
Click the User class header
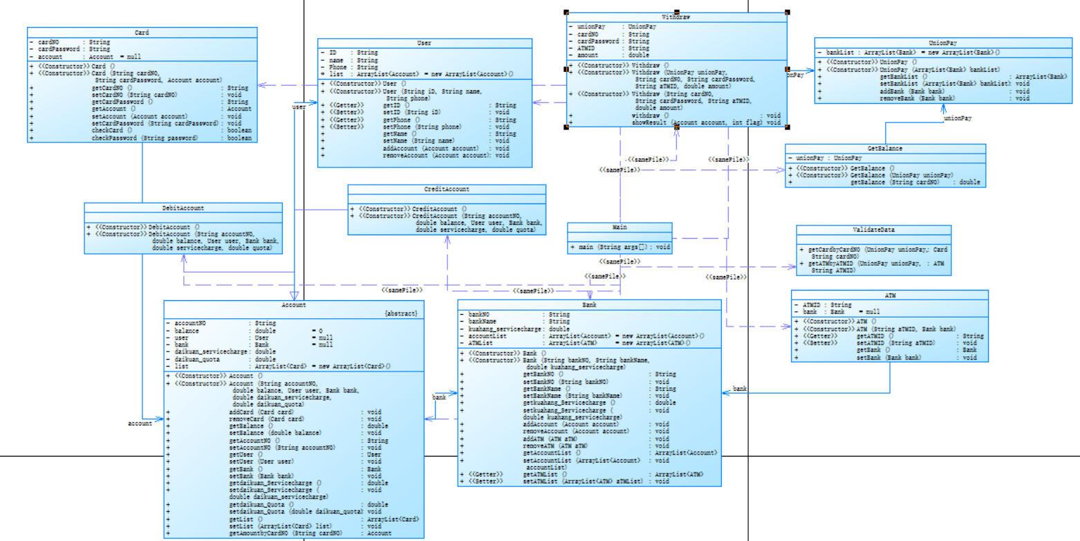(x=425, y=43)
